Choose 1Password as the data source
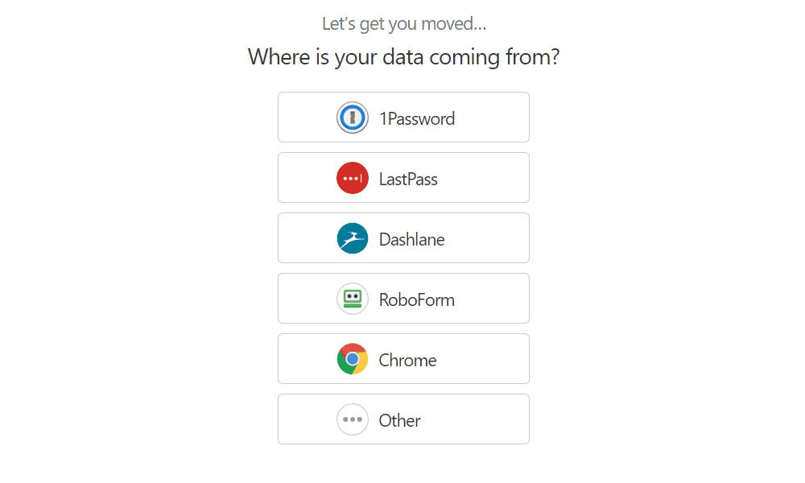This screenshot has height=483, width=805. coord(403,118)
